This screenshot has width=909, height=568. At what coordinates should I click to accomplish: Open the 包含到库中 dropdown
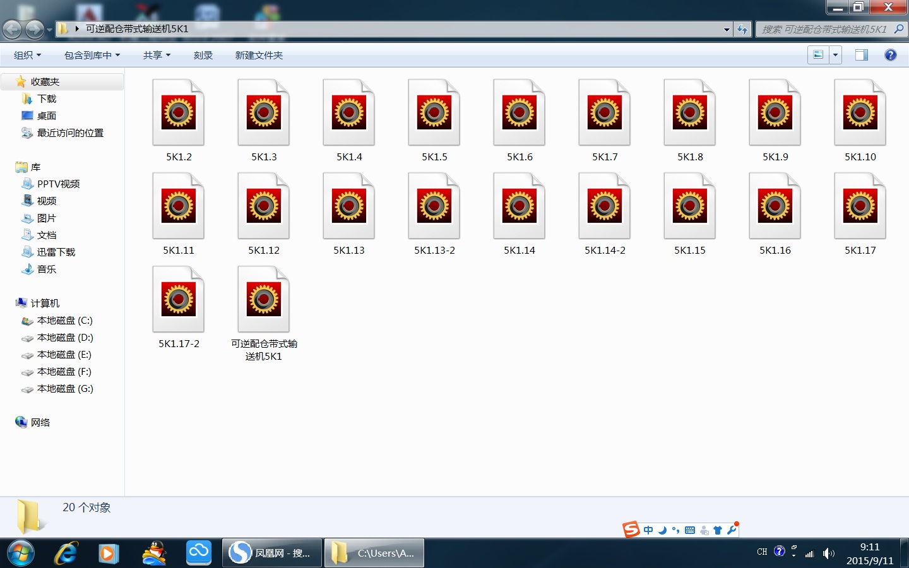92,56
